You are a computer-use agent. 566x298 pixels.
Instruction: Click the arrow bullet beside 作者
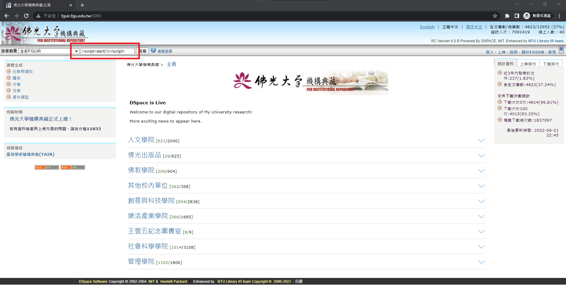pos(9,84)
